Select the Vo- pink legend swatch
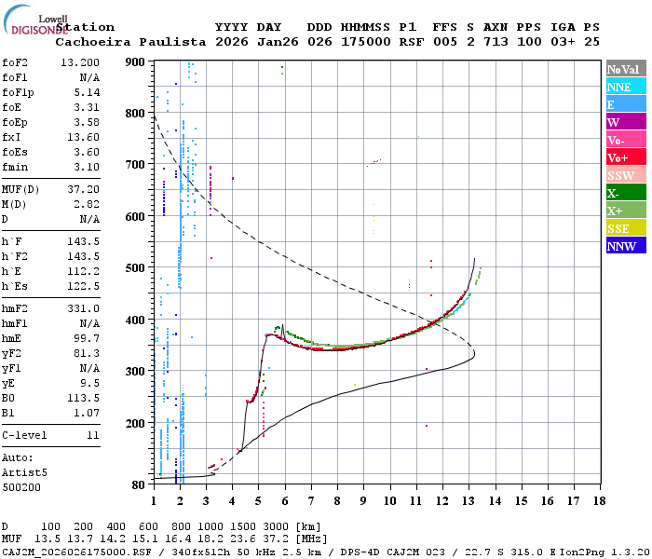The width and height of the screenshot is (652, 559). pos(626,140)
